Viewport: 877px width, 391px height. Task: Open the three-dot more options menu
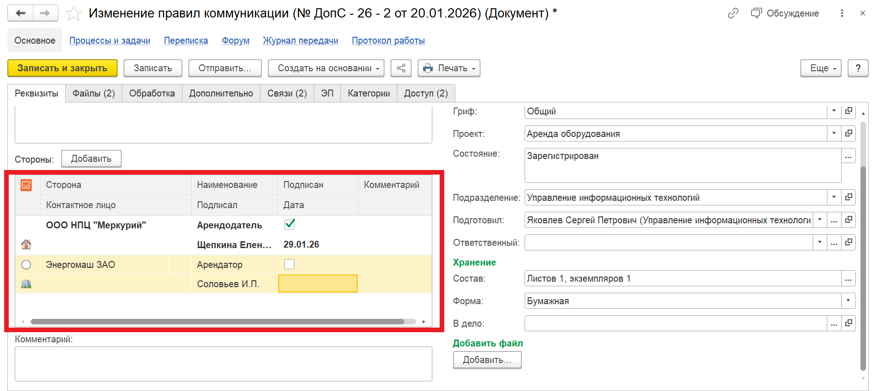coord(842,13)
